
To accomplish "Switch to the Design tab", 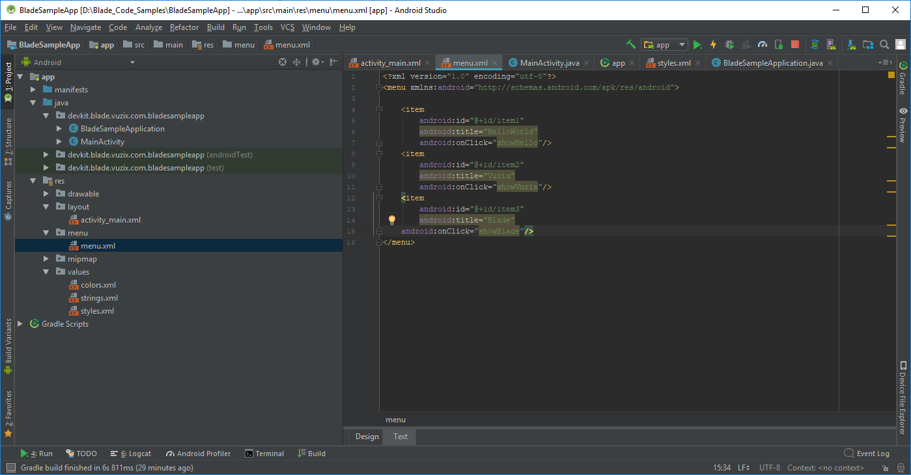I will [367, 437].
